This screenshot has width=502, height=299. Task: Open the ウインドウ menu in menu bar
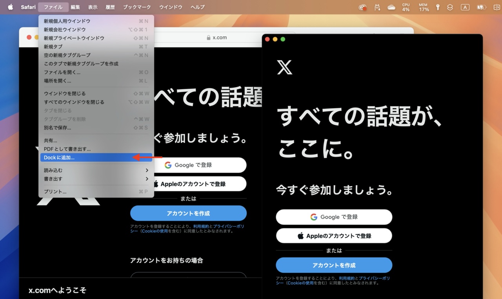point(171,7)
